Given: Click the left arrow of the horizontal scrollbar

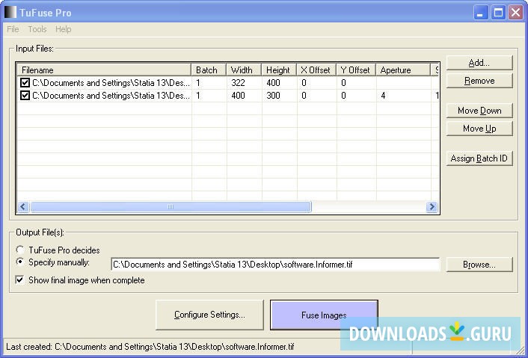Looking at the screenshot, I should click(x=23, y=206).
